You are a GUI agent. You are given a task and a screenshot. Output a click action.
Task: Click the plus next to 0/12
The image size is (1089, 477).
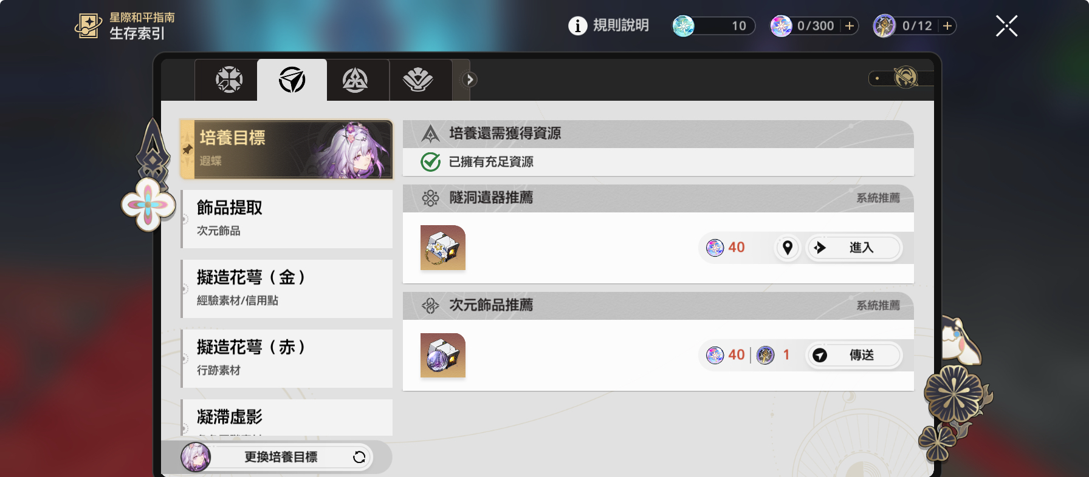tap(947, 25)
